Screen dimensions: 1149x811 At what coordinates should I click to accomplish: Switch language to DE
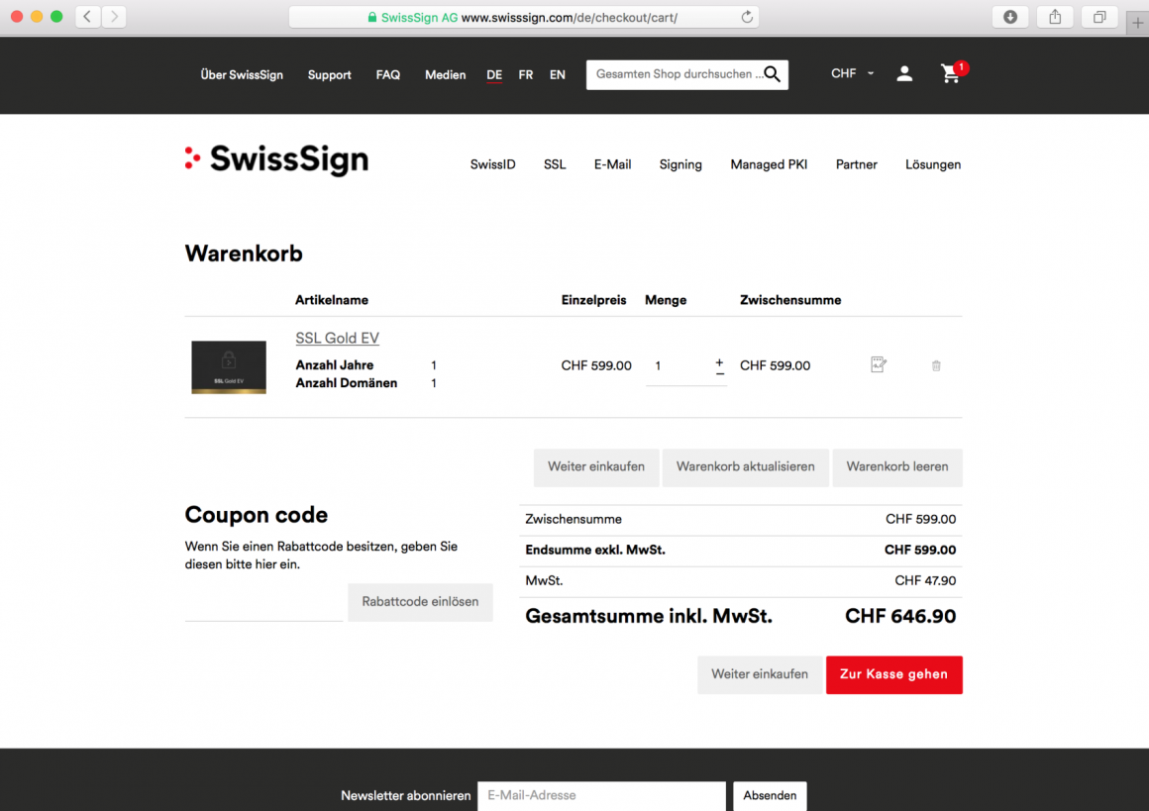494,74
